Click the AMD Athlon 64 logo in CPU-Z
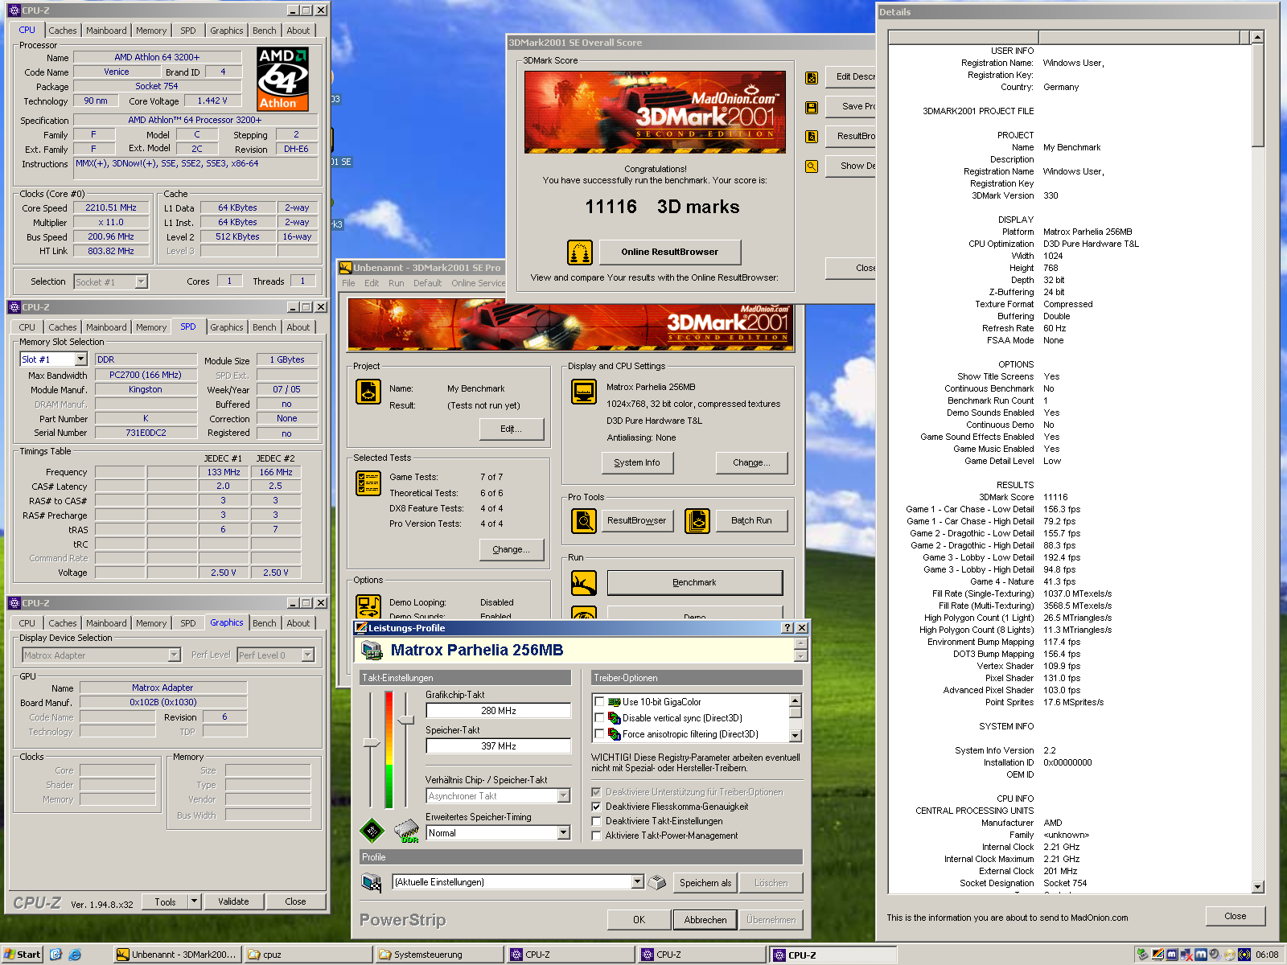 coord(282,78)
